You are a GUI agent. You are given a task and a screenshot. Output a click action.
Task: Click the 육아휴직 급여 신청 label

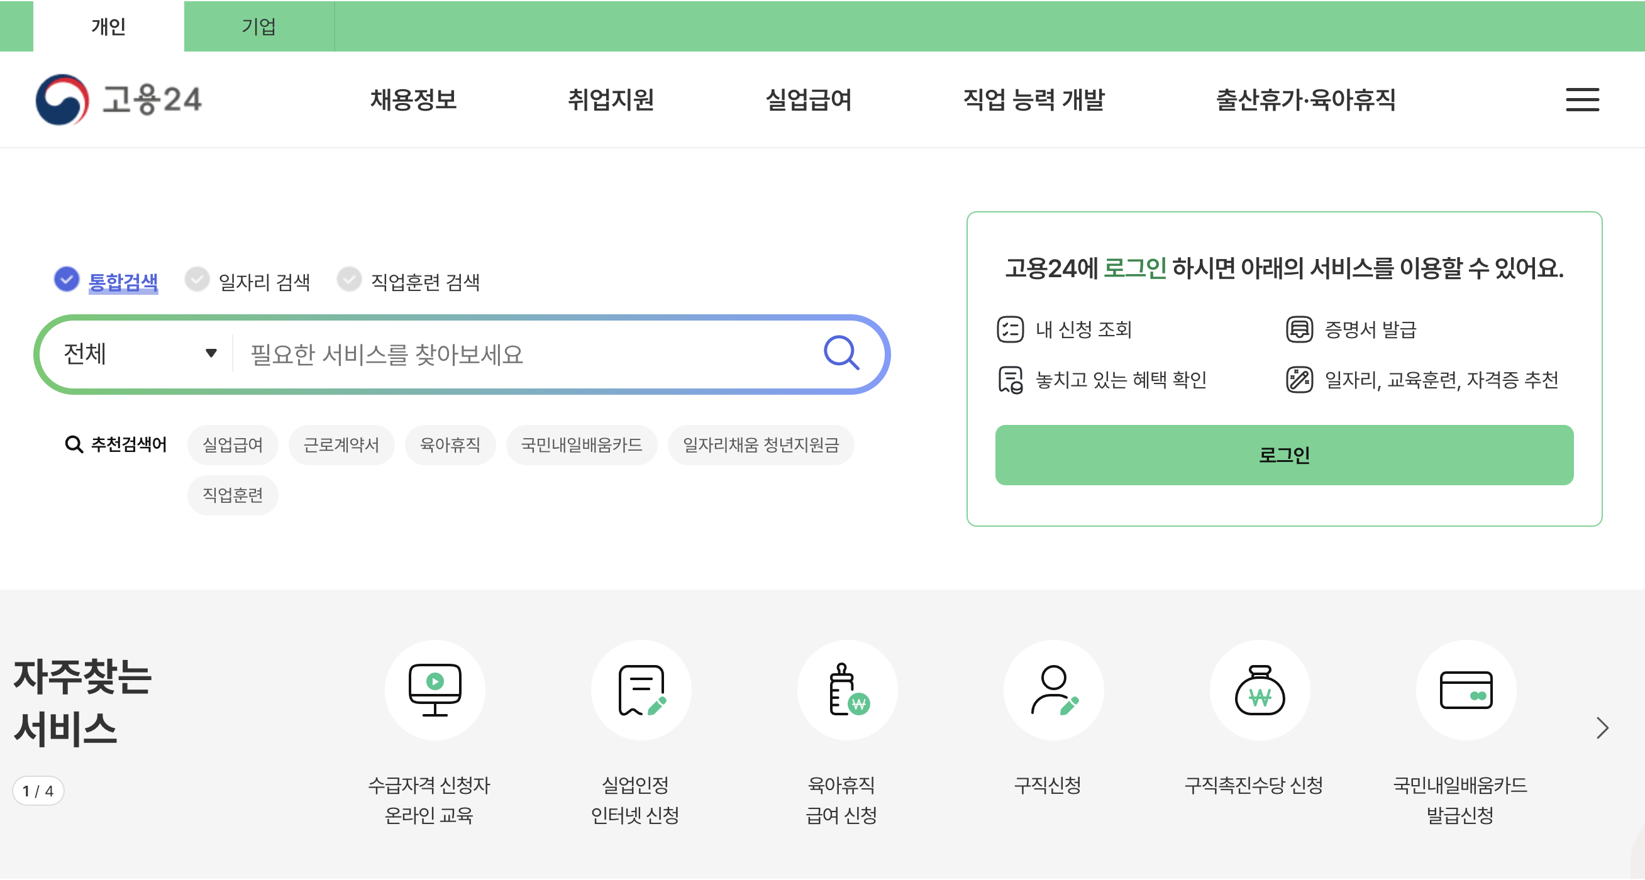point(841,800)
